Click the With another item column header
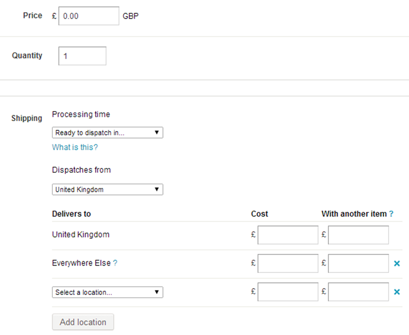 (x=354, y=214)
